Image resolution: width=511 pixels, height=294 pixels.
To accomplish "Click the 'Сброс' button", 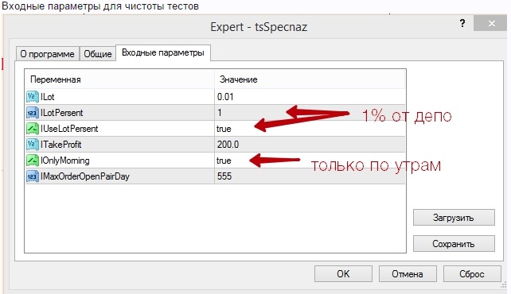I will click(472, 274).
